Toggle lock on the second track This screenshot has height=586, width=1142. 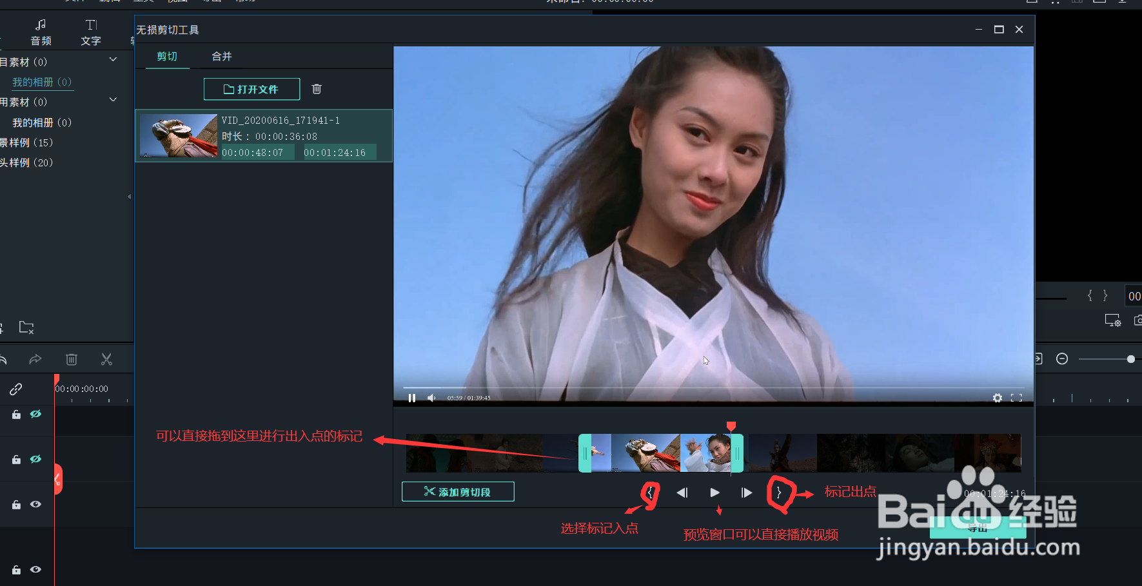pyautogui.click(x=16, y=460)
